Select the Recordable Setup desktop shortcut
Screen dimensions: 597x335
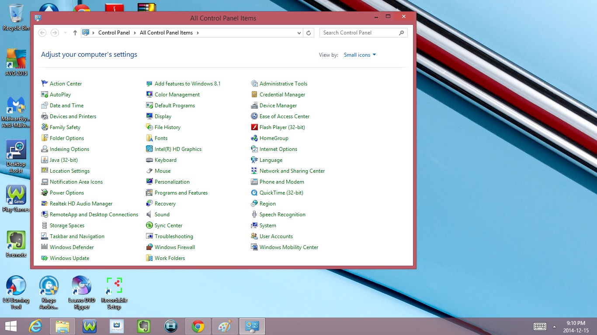(x=114, y=292)
